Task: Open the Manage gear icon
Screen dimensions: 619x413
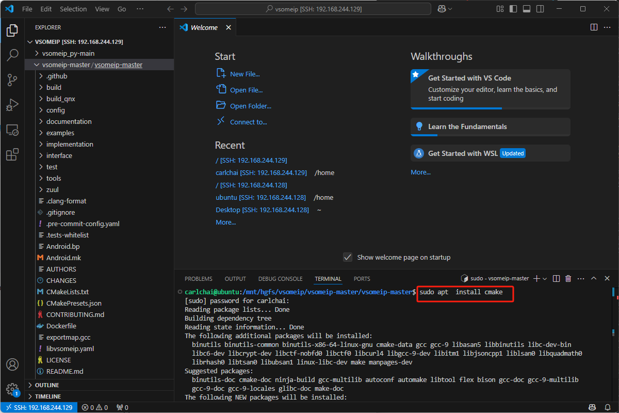Action: 12,389
